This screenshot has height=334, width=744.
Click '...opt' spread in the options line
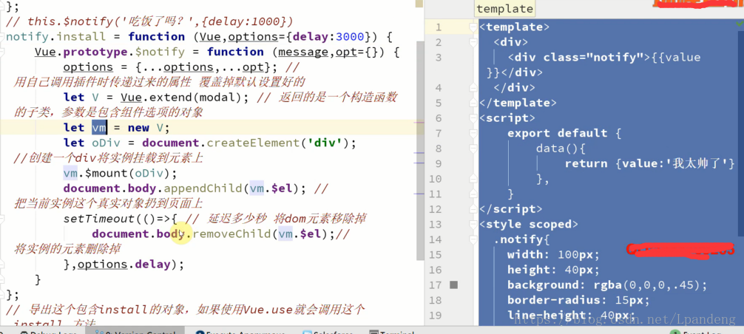coord(242,67)
